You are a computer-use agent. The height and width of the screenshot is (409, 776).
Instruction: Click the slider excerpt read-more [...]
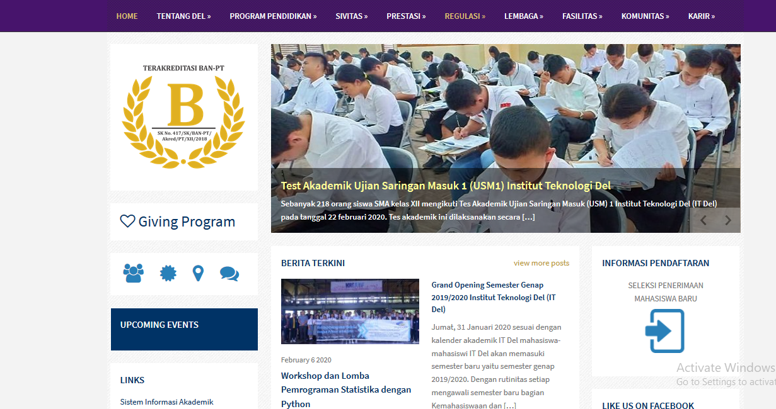528,217
